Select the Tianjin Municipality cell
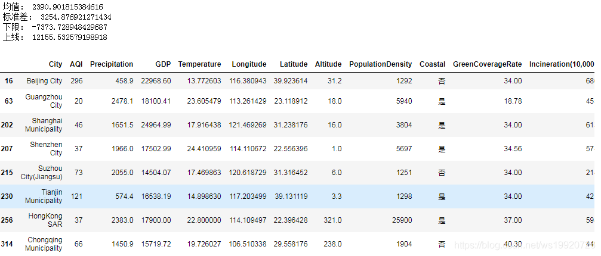The height and width of the screenshot is (256, 601). pyautogui.click(x=44, y=196)
